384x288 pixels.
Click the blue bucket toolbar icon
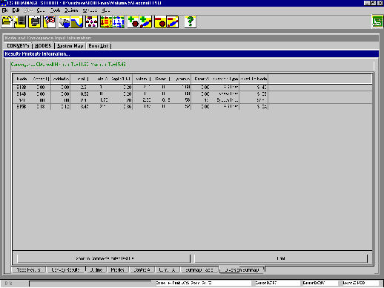coord(64,22)
